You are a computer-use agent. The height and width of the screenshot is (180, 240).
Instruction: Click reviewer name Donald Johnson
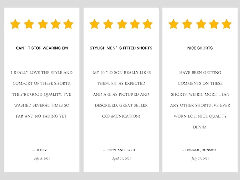200,150
